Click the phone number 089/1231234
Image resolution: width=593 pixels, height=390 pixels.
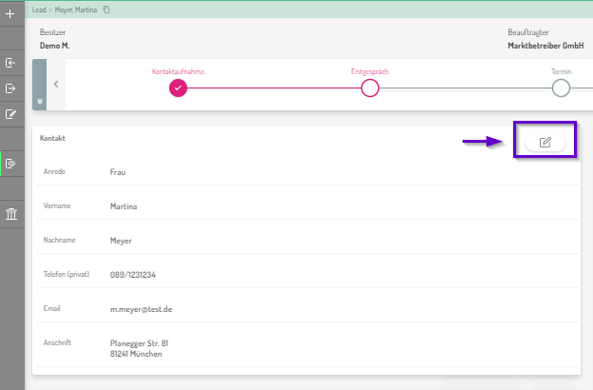[133, 275]
